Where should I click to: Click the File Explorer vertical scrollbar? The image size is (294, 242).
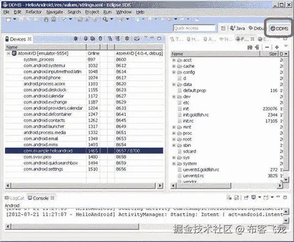(x=286, y=117)
